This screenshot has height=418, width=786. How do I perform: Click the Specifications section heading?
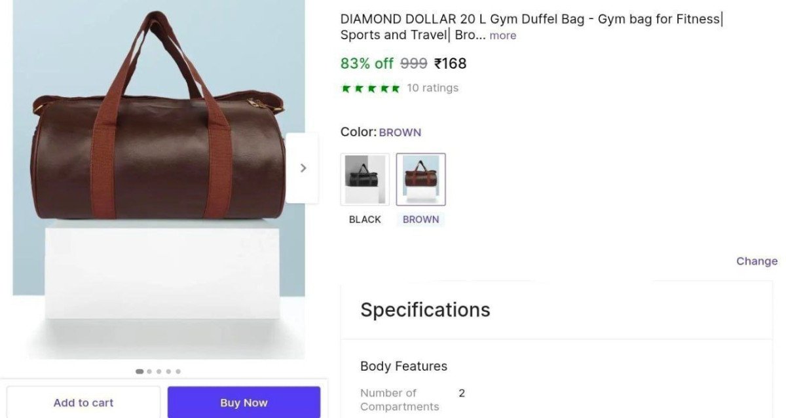click(425, 309)
